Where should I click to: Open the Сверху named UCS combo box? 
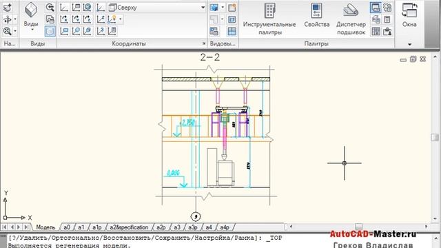pyautogui.click(x=157, y=8)
